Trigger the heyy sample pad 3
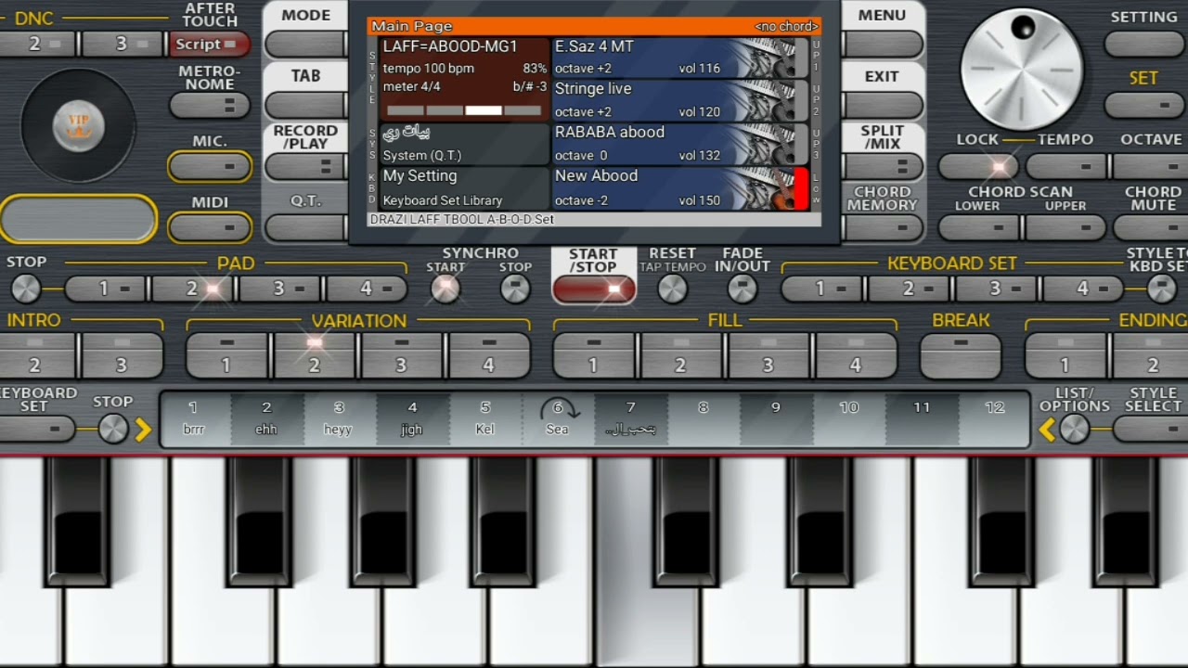The height and width of the screenshot is (668, 1188). pyautogui.click(x=339, y=418)
